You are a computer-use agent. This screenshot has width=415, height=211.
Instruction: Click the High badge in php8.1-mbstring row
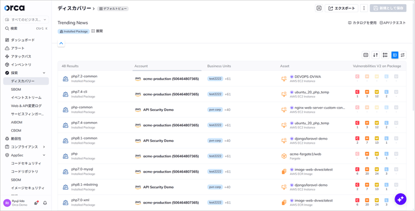tap(367, 184)
